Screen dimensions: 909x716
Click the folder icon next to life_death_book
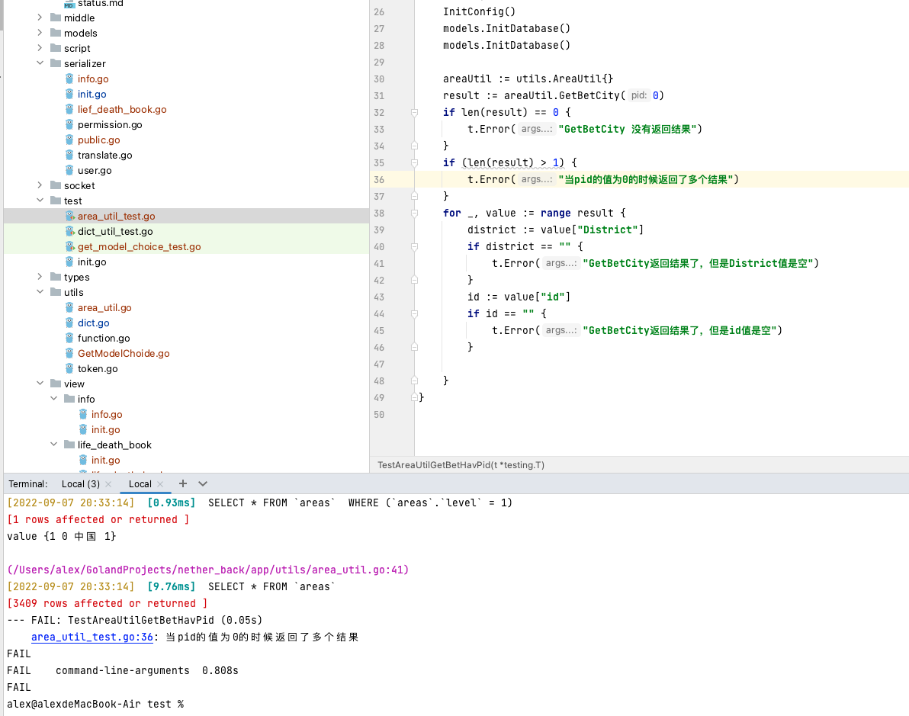click(x=69, y=445)
